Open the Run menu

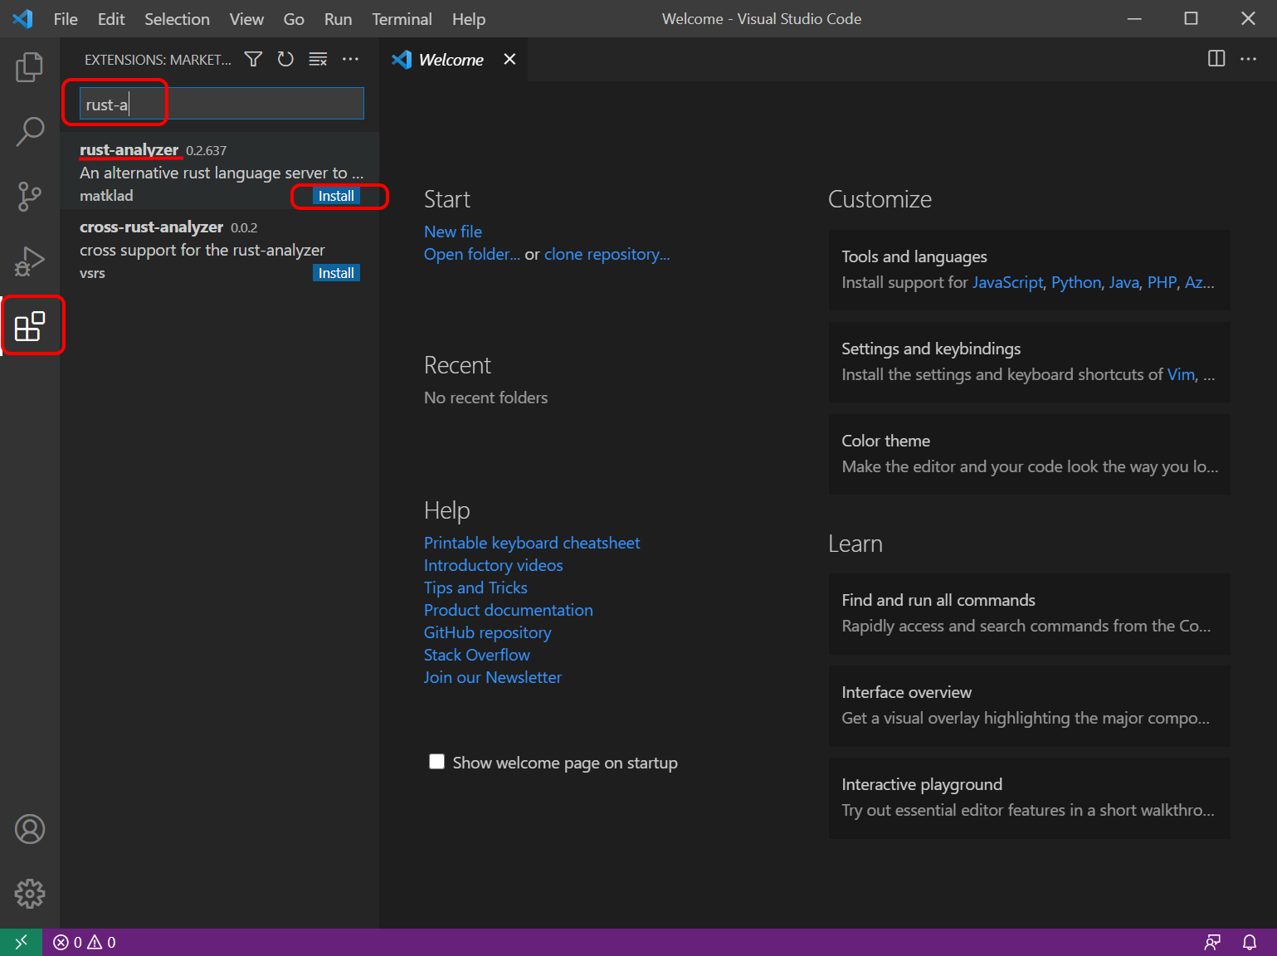338,18
